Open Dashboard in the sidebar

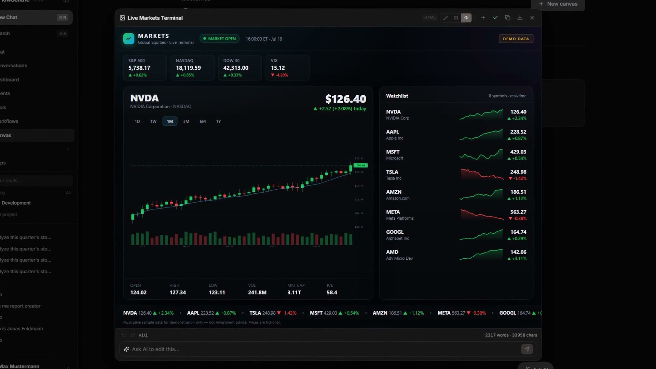[36, 80]
